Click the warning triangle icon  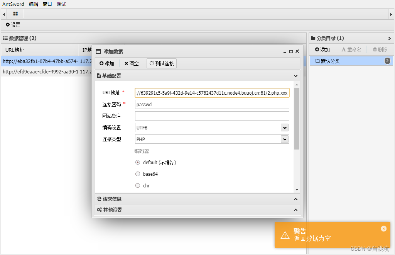tap(285, 235)
